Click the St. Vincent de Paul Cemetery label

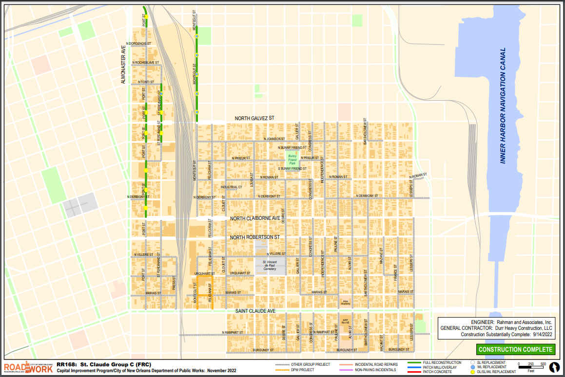click(270, 266)
